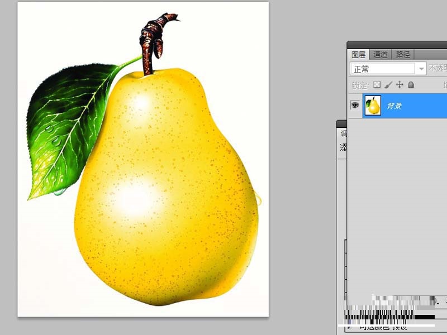Expand the 可选颜色 预设 disclosure triangle
Viewport: 447px width, 335px height.
[x=349, y=327]
